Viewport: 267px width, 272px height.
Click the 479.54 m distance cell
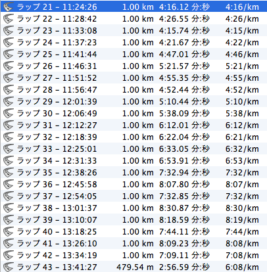[x=135, y=267]
